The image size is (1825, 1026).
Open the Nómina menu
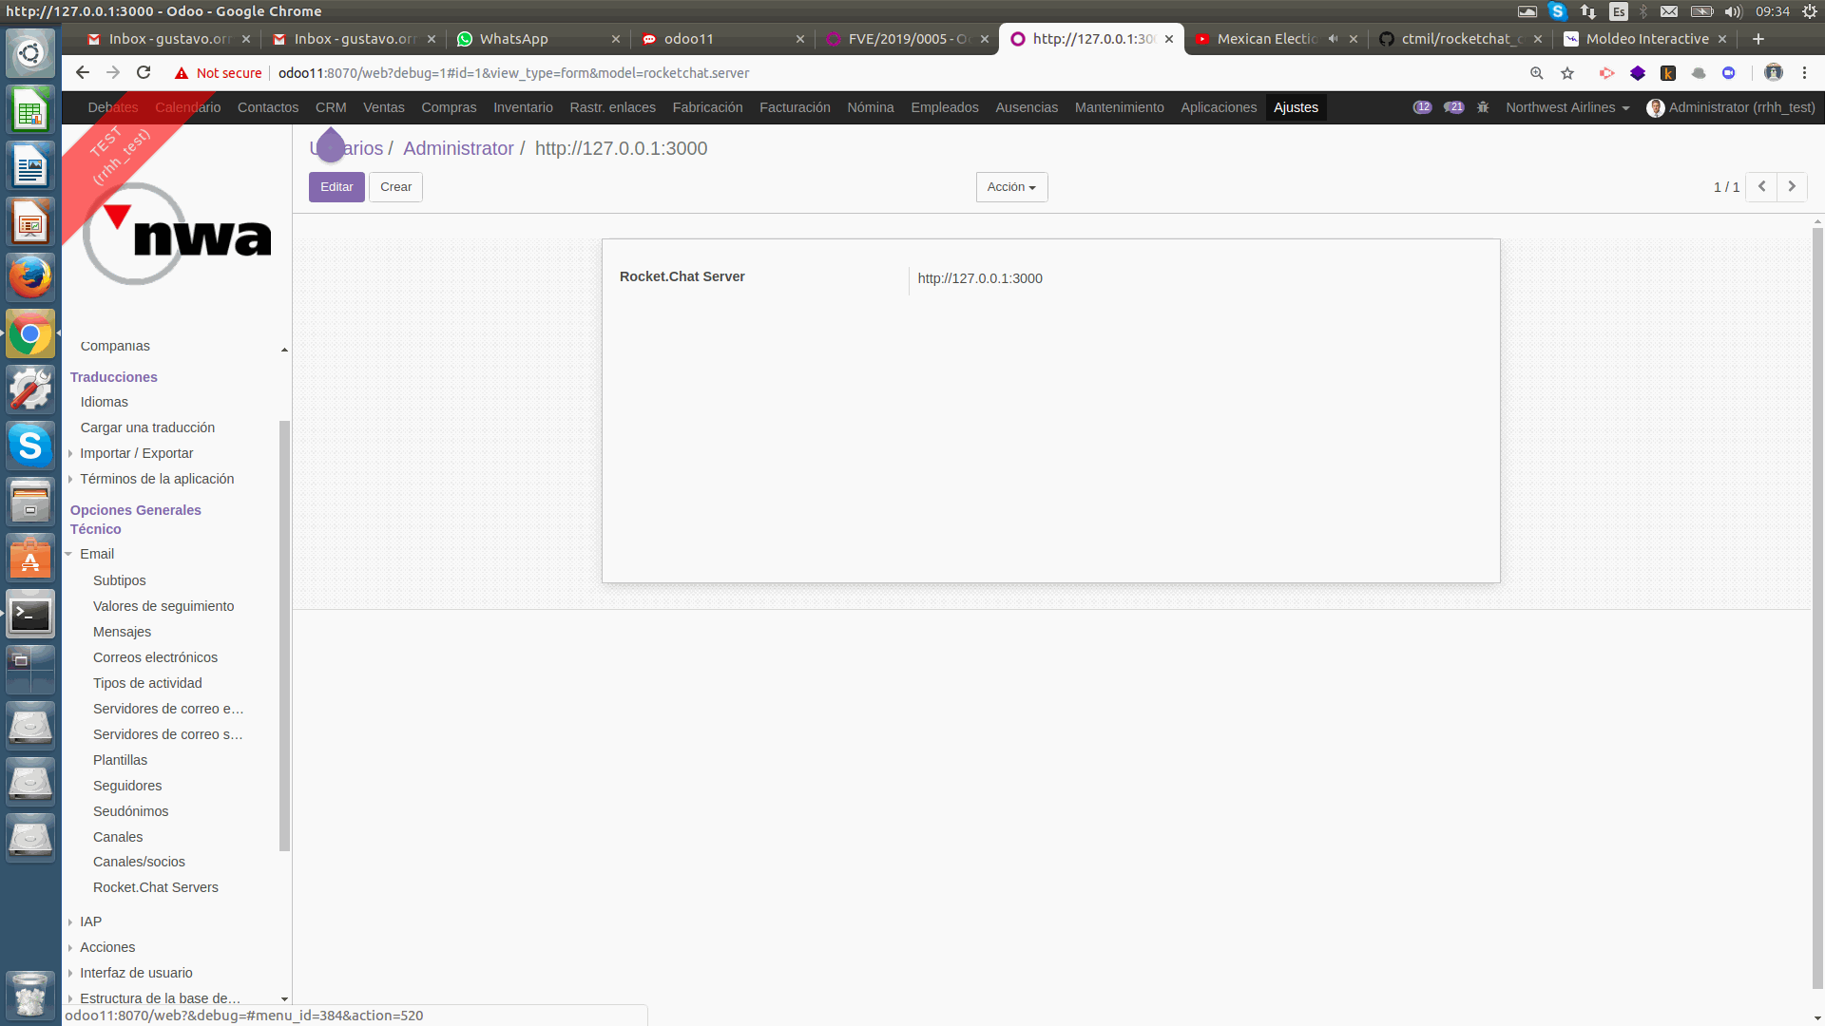[871, 107]
